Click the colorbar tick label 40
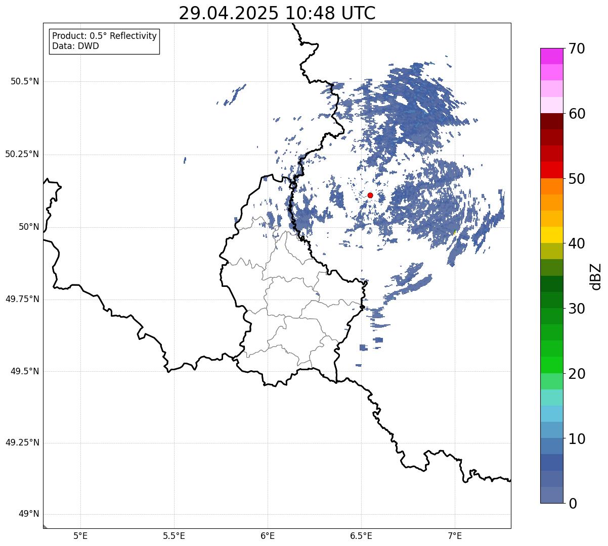608x546 pixels. point(577,243)
